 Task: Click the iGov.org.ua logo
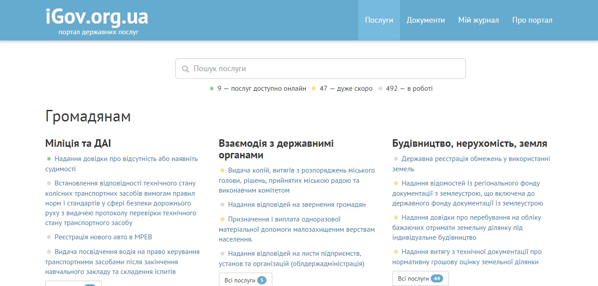pos(96,17)
